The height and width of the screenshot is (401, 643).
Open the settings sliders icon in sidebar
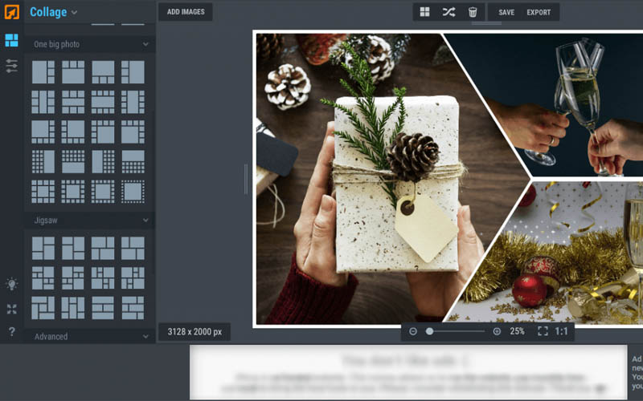click(x=11, y=66)
